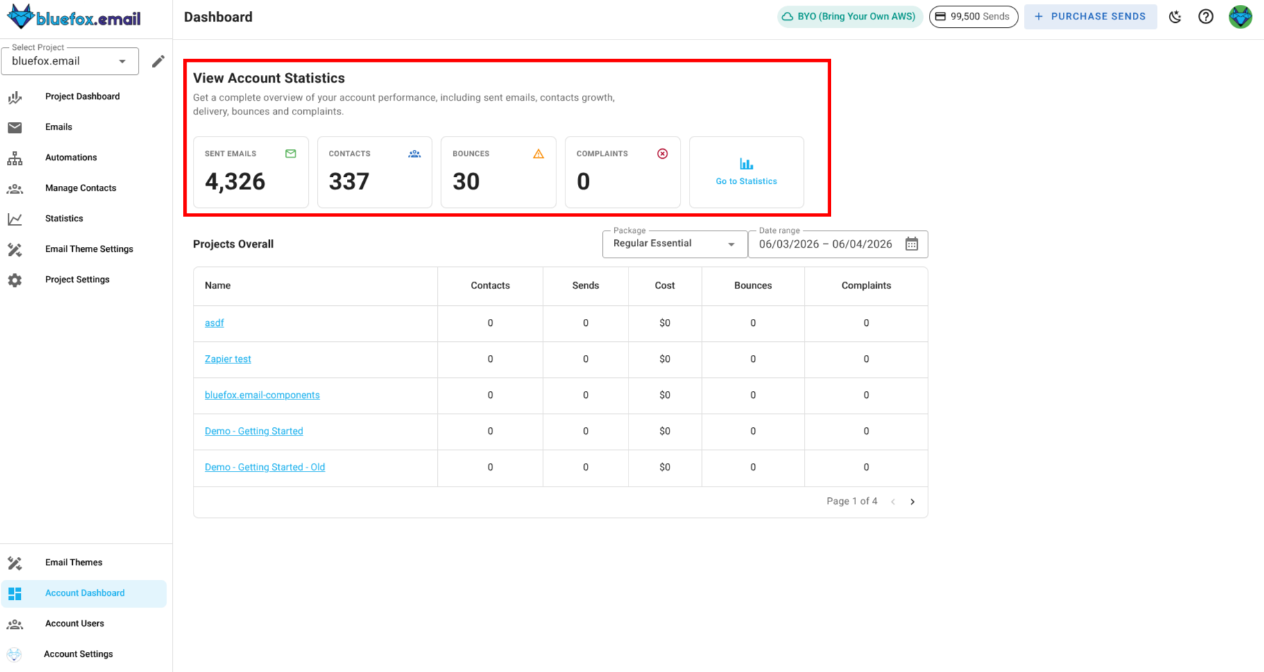Open the bluefox.email-components project link
1264x672 pixels.
(262, 395)
